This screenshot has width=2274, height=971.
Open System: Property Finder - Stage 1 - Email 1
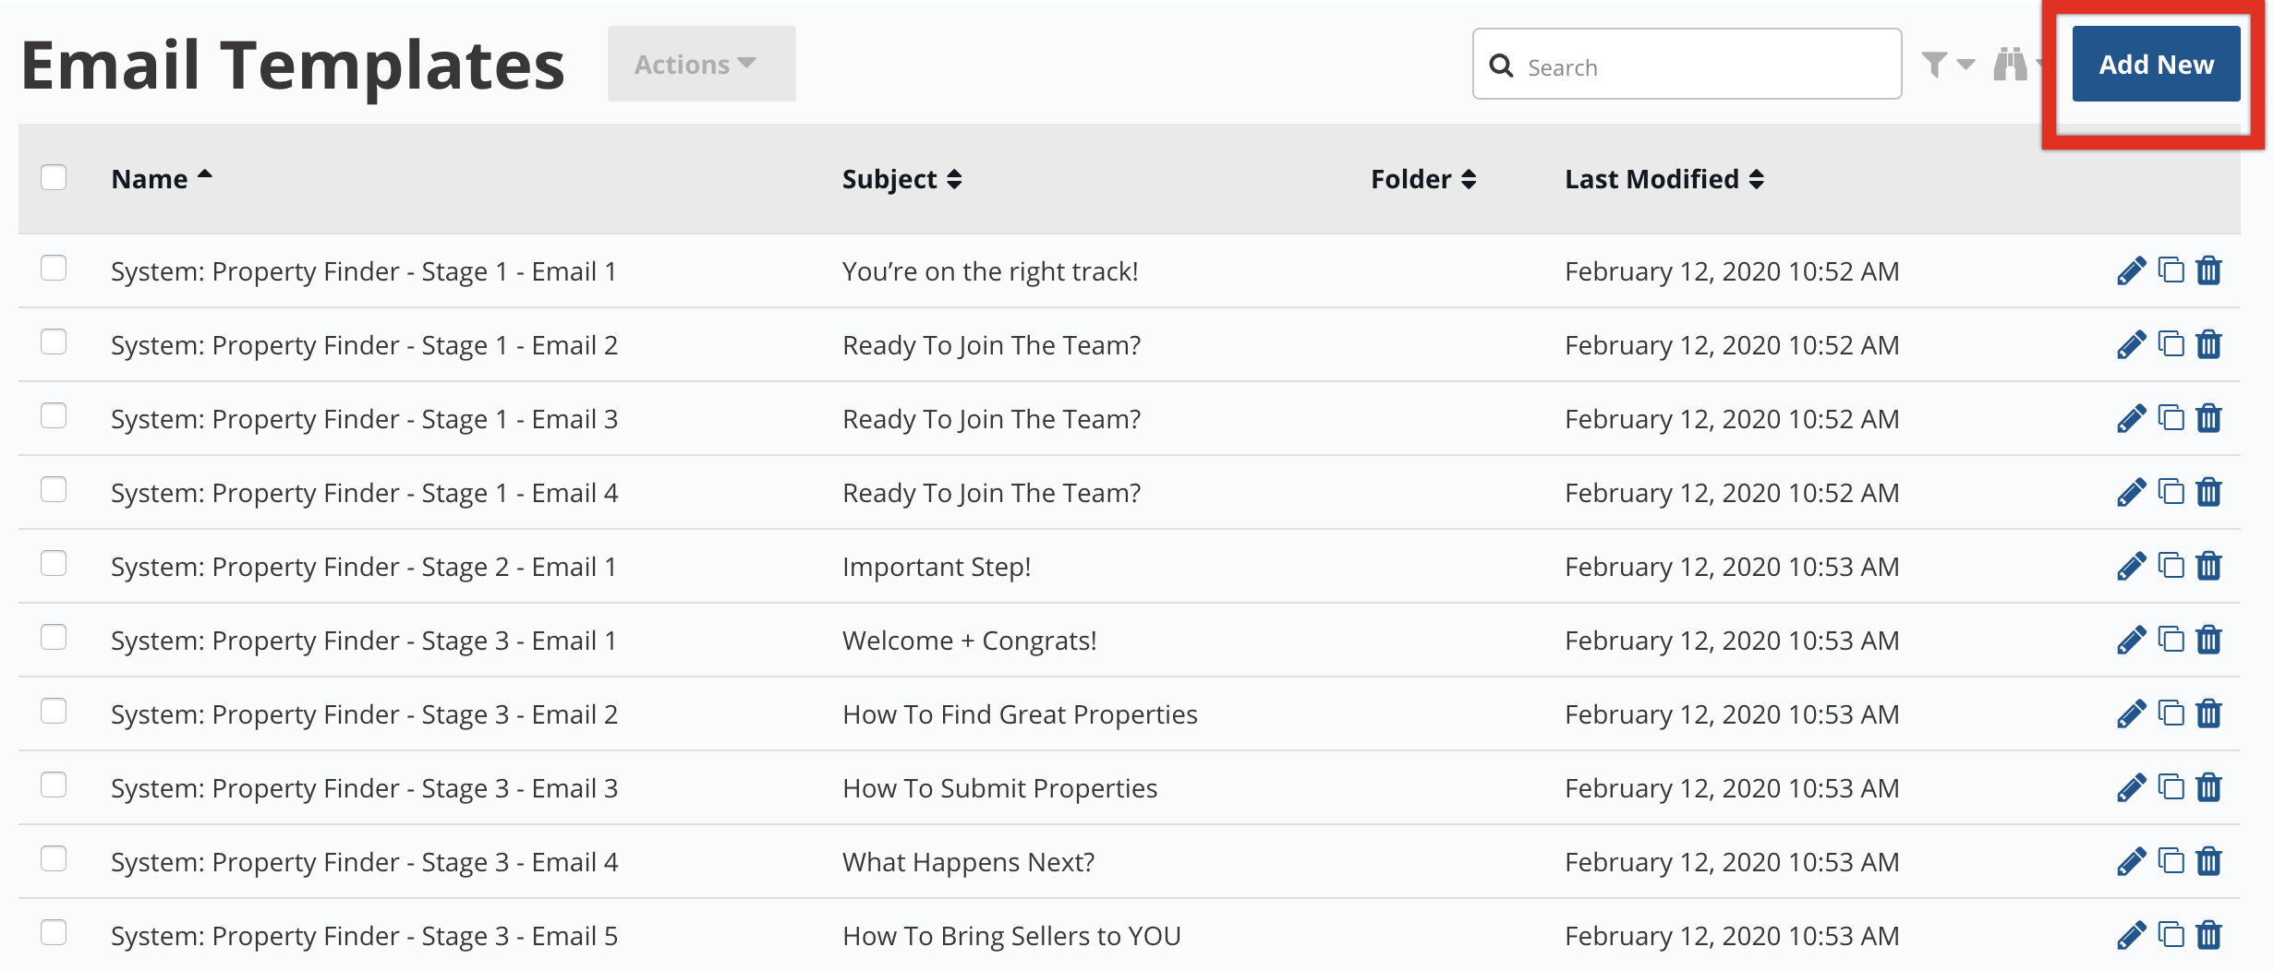pos(363,271)
